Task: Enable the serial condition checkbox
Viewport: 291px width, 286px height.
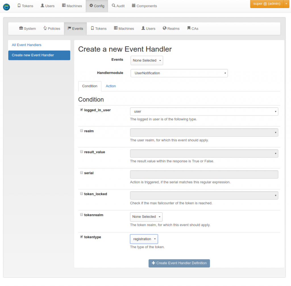Action: tap(82, 173)
